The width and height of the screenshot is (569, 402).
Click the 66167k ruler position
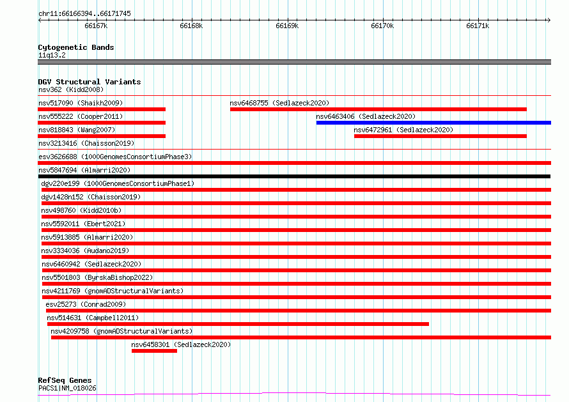click(96, 26)
